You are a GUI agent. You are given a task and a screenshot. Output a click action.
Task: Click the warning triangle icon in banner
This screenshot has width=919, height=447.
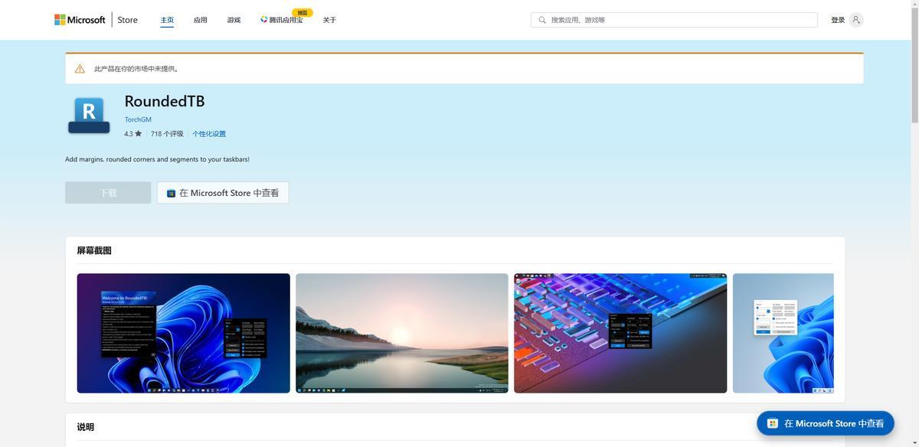tap(80, 69)
